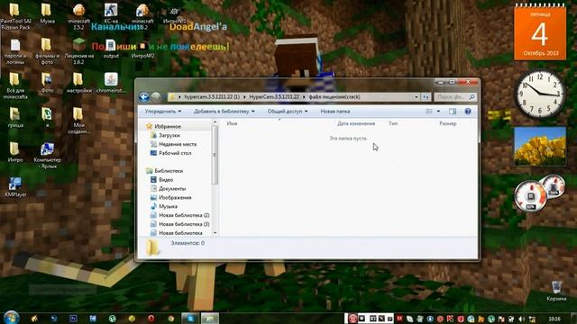Viewport: 577px width, 324px height.
Task: Select HyperCam.3.5.1211.22 breadcrumb segment
Action: click(x=274, y=97)
